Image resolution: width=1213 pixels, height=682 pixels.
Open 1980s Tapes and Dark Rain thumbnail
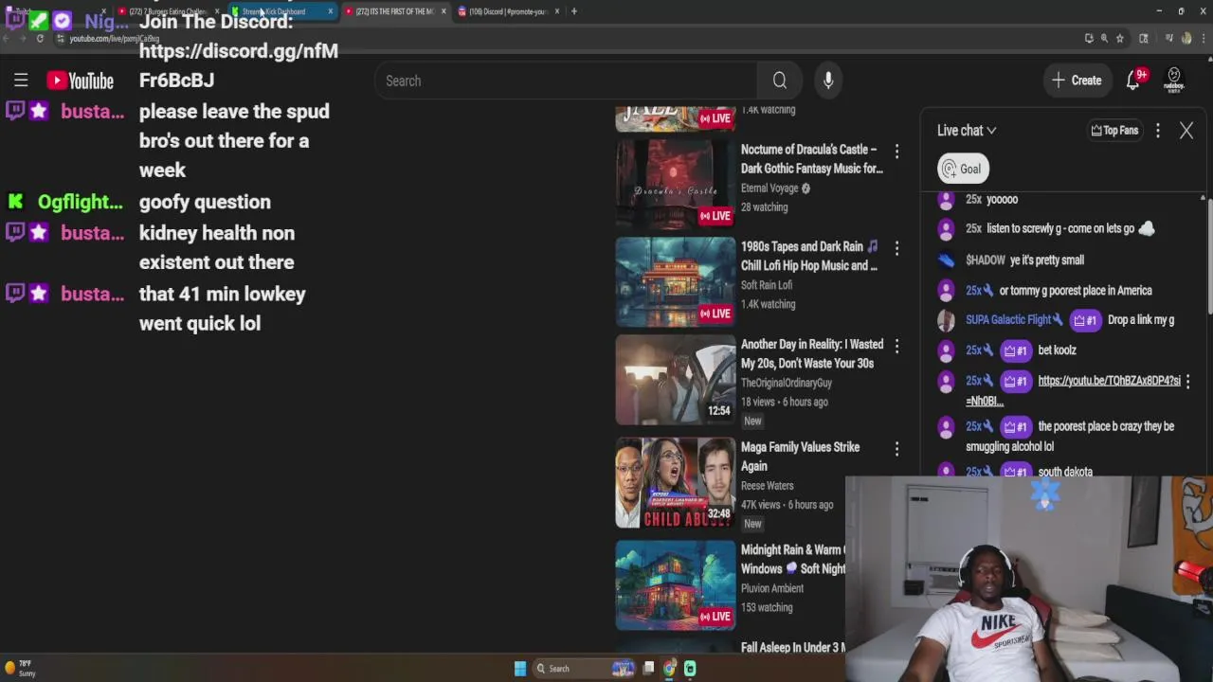675,281
